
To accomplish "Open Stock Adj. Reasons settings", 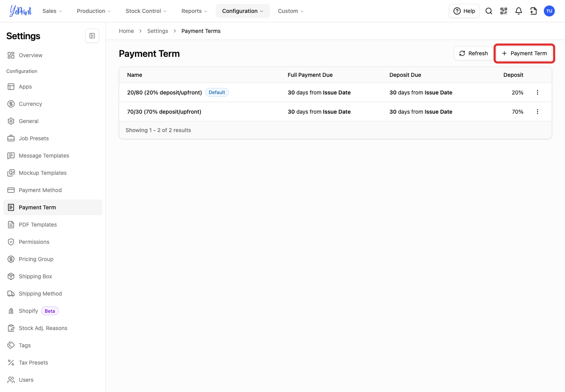I will coord(53,328).
